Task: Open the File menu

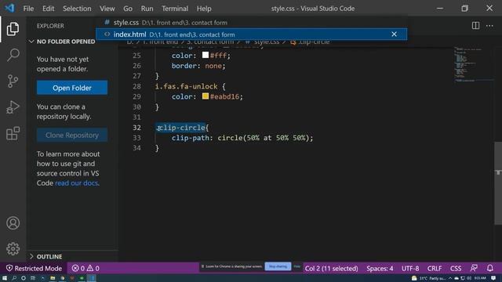Action: pyautogui.click(x=28, y=9)
